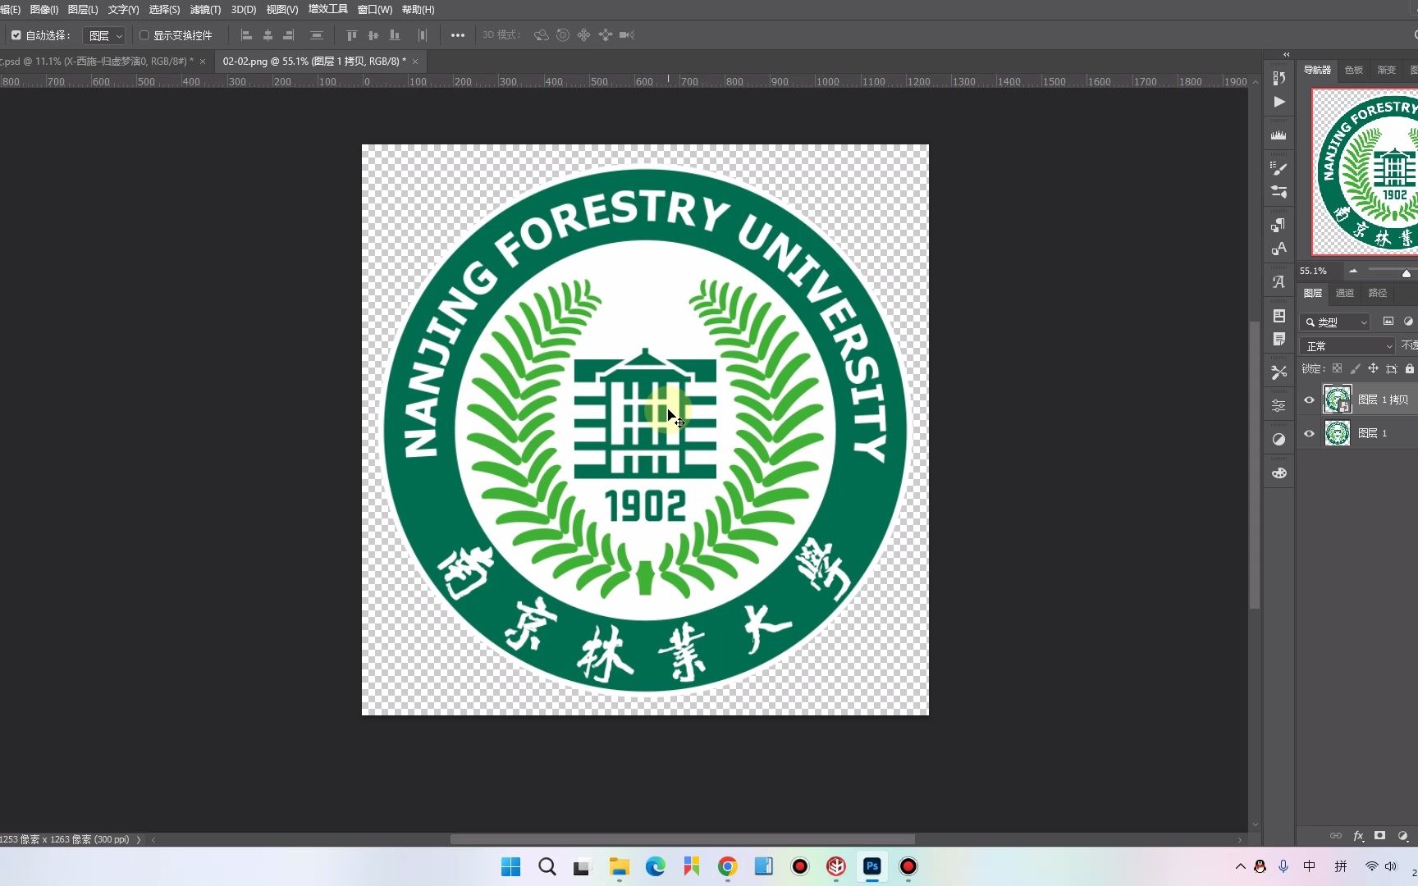This screenshot has height=886, width=1418.
Task: Enable the 显示变换控件 checkbox
Action: (x=144, y=34)
